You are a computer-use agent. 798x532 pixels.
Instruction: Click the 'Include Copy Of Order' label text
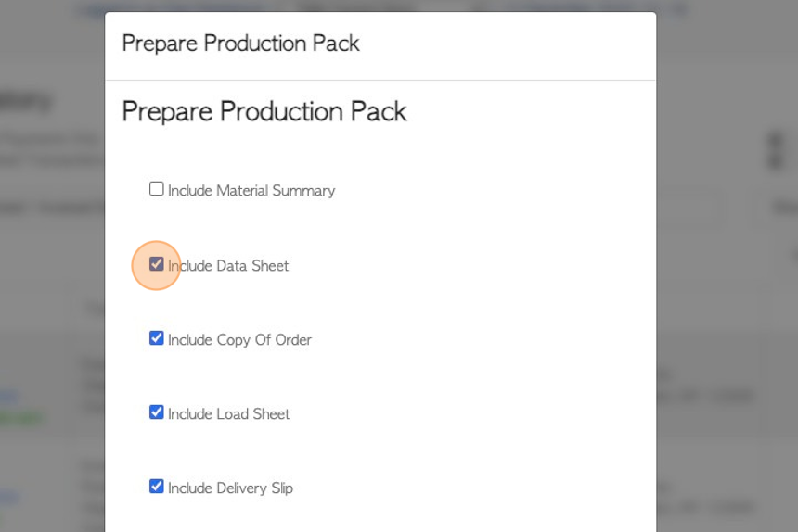pos(239,340)
